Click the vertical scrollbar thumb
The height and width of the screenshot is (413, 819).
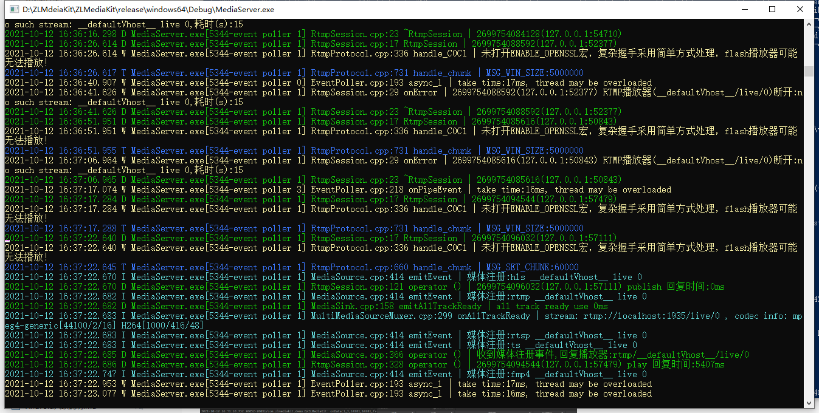point(809,72)
